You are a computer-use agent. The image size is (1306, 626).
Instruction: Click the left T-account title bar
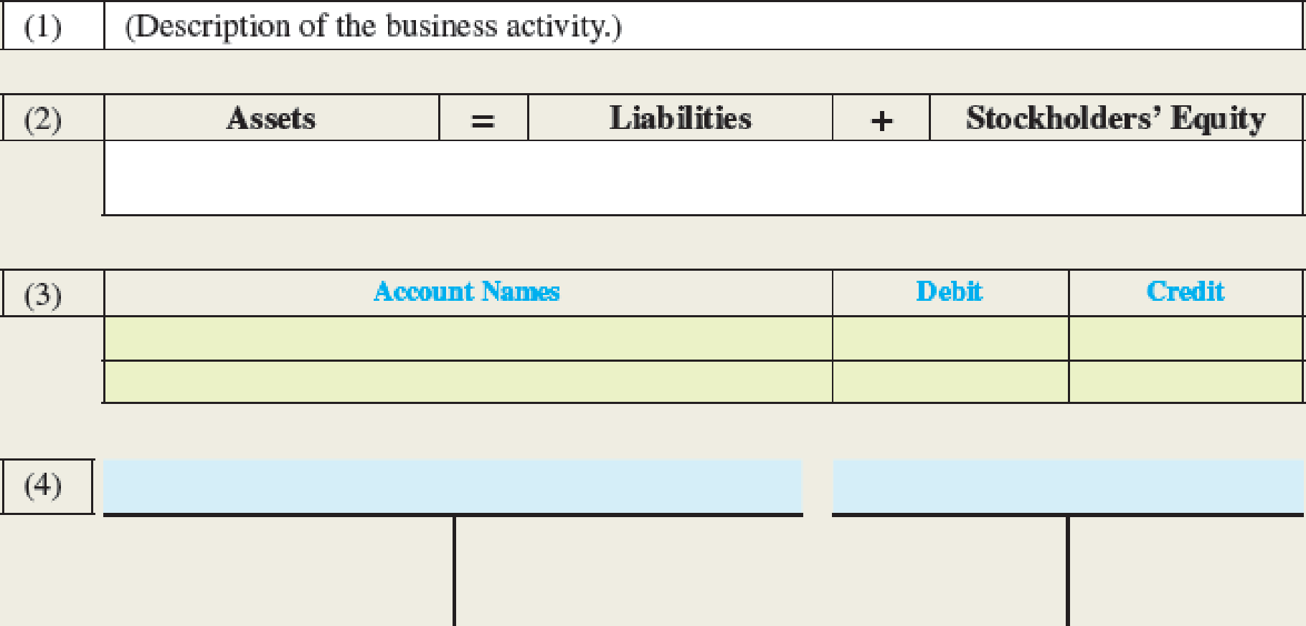(453, 486)
